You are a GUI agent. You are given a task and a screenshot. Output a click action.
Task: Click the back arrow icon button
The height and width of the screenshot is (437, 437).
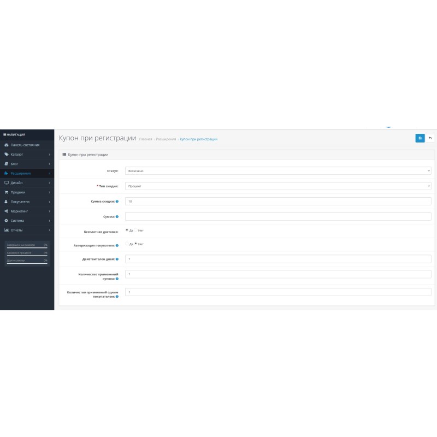pyautogui.click(x=430, y=138)
